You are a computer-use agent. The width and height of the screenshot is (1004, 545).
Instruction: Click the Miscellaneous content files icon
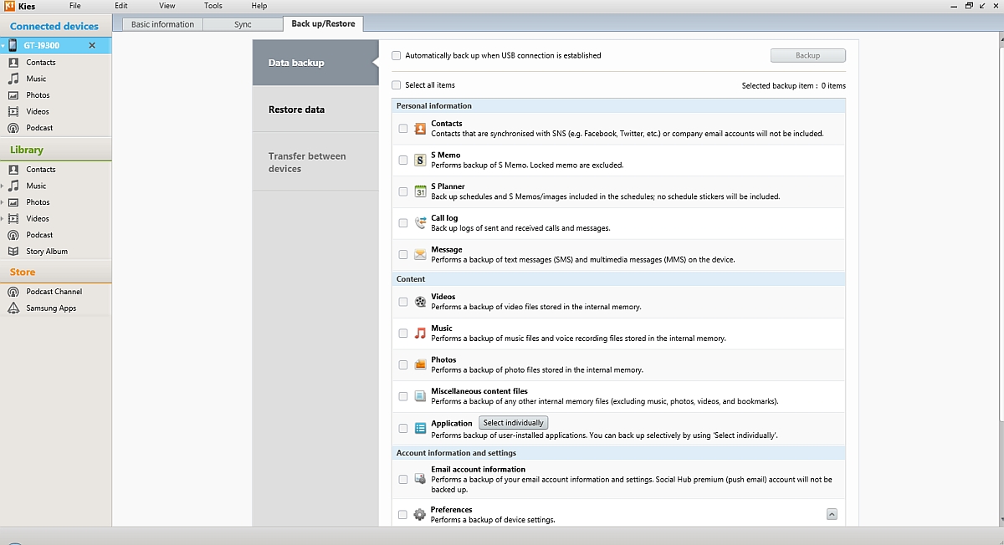click(420, 396)
